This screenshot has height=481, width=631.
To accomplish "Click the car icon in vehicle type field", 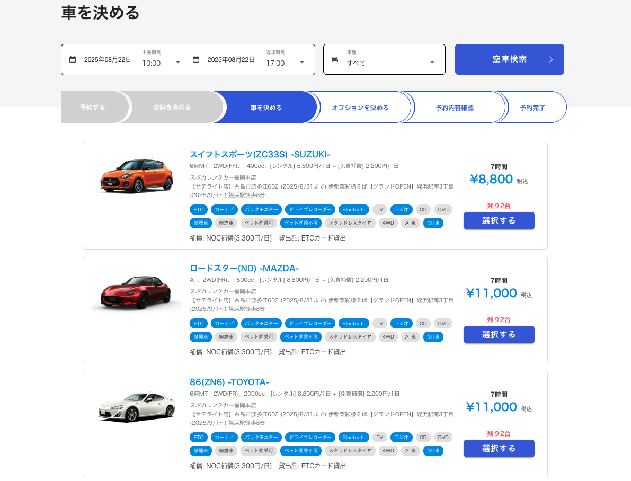I will [x=335, y=59].
